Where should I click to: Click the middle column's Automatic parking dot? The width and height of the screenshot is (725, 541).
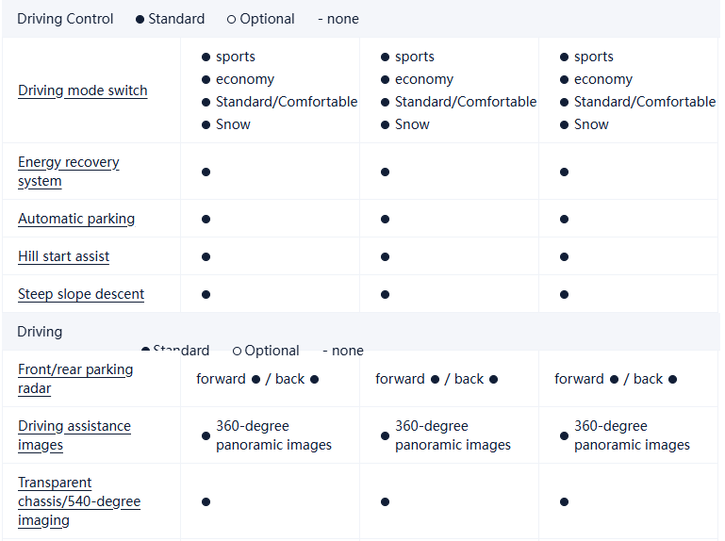(x=385, y=219)
